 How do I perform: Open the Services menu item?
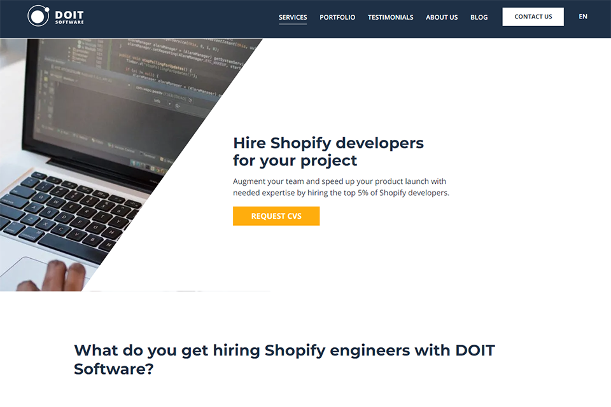[x=293, y=17]
